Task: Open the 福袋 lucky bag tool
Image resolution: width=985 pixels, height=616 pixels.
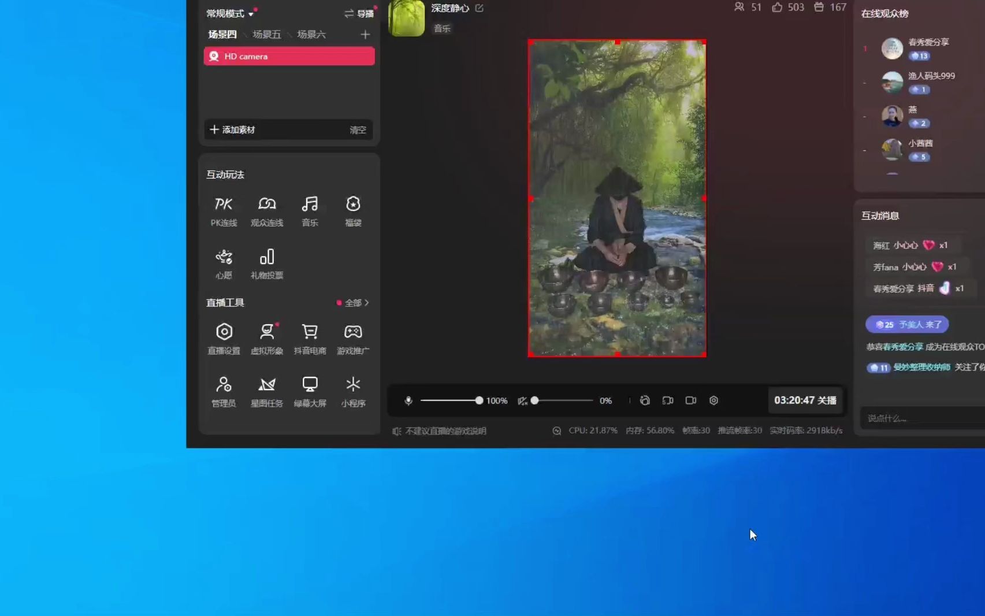Action: point(353,211)
